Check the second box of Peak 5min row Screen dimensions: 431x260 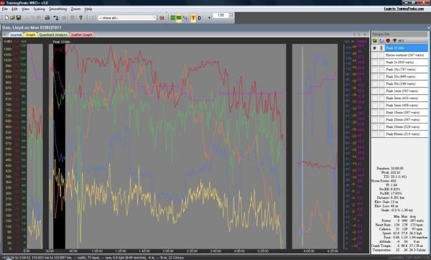click(x=381, y=106)
